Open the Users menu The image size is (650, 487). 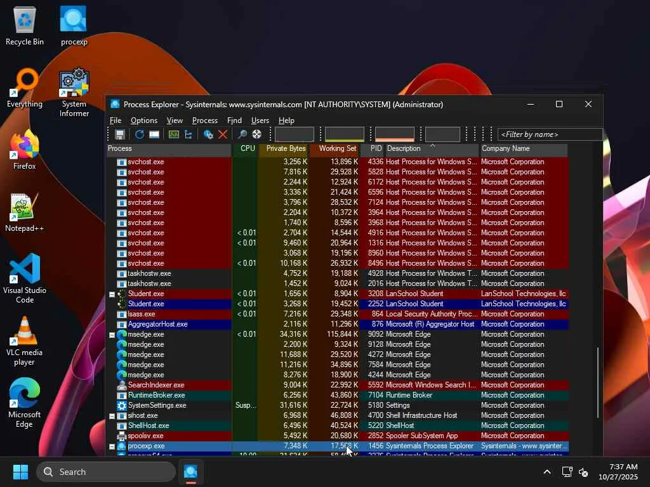pos(260,120)
